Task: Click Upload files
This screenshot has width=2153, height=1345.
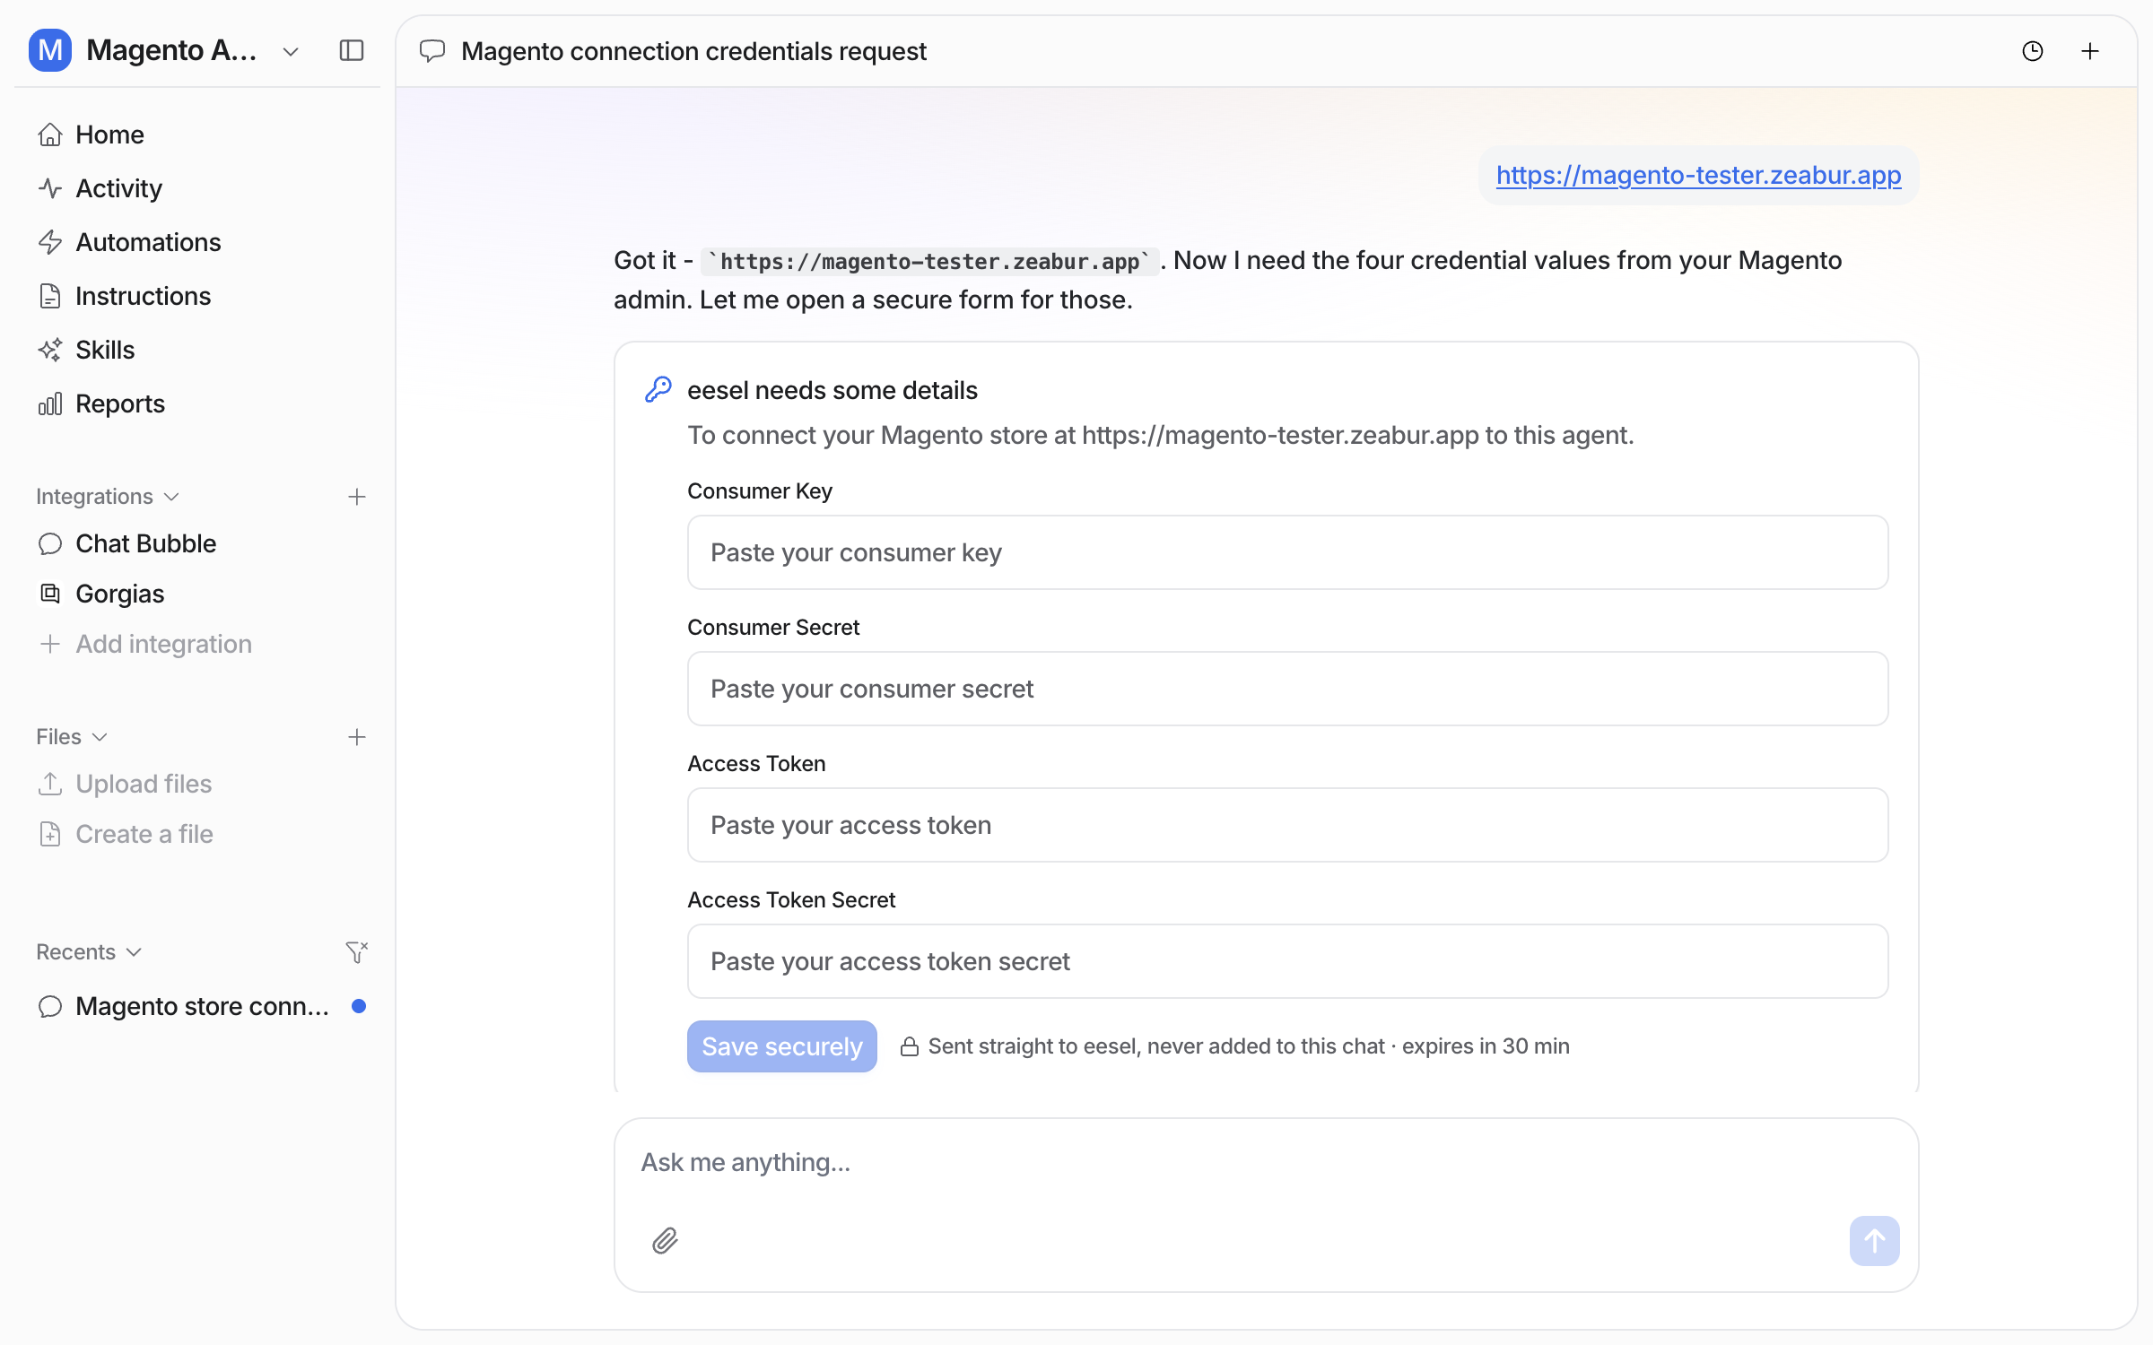Action: 197,784
